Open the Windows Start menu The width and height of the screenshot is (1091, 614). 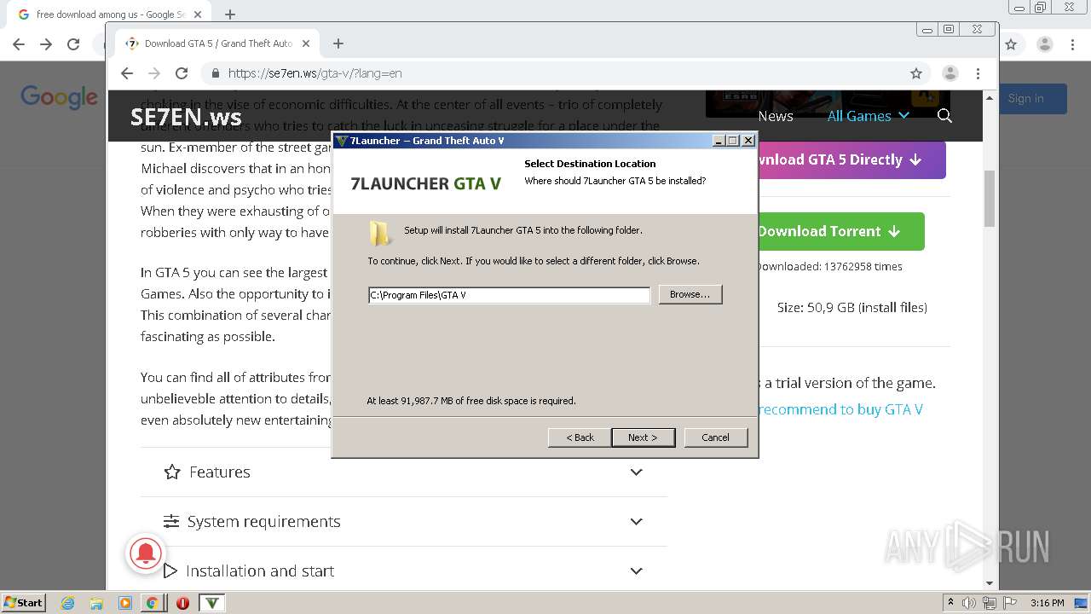[x=23, y=602]
